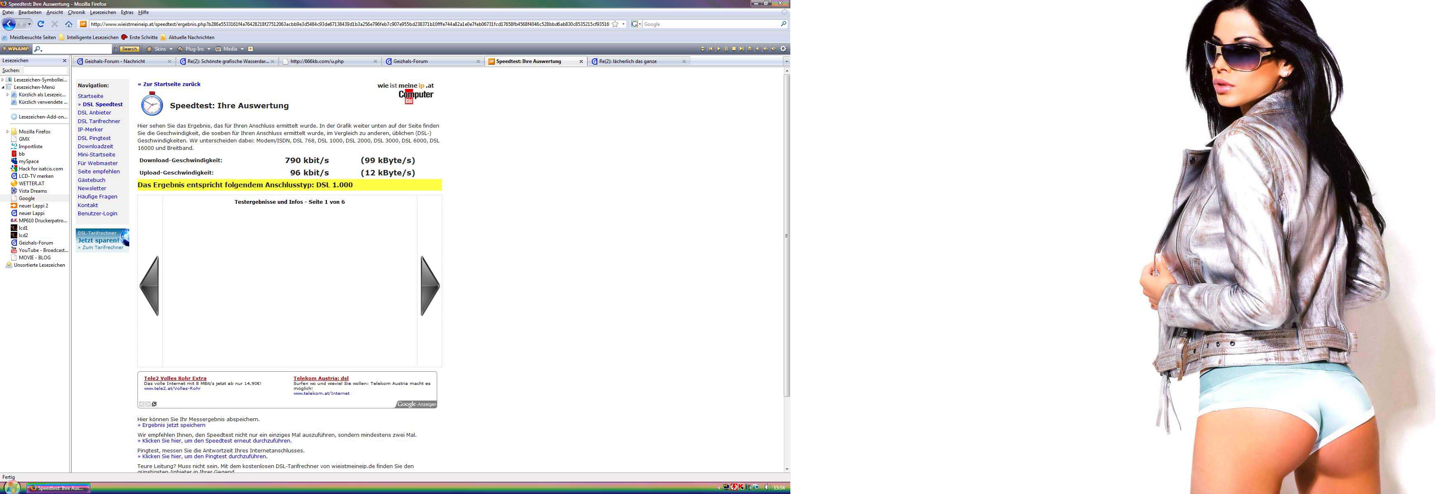
Task: Click Winamp toolbar eject/open file button
Action: tap(750, 49)
